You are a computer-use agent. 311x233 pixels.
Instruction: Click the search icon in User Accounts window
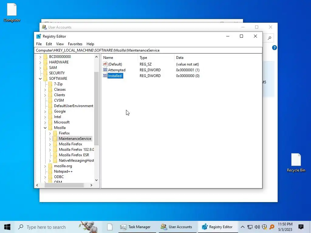tap(269, 38)
